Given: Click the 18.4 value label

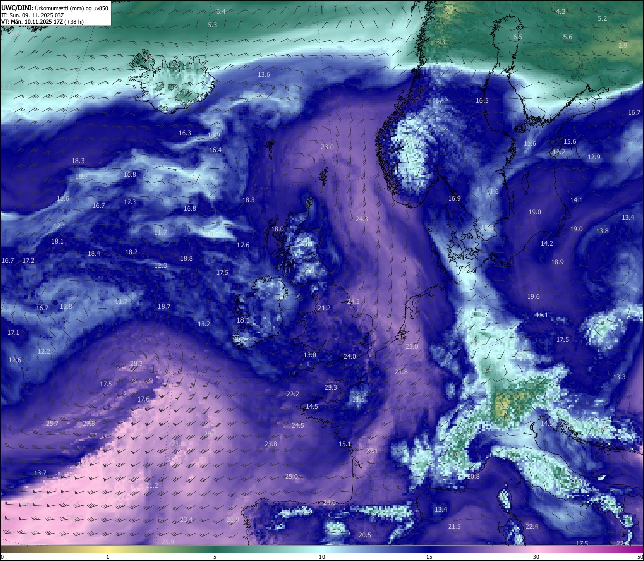Looking at the screenshot, I should (x=94, y=253).
